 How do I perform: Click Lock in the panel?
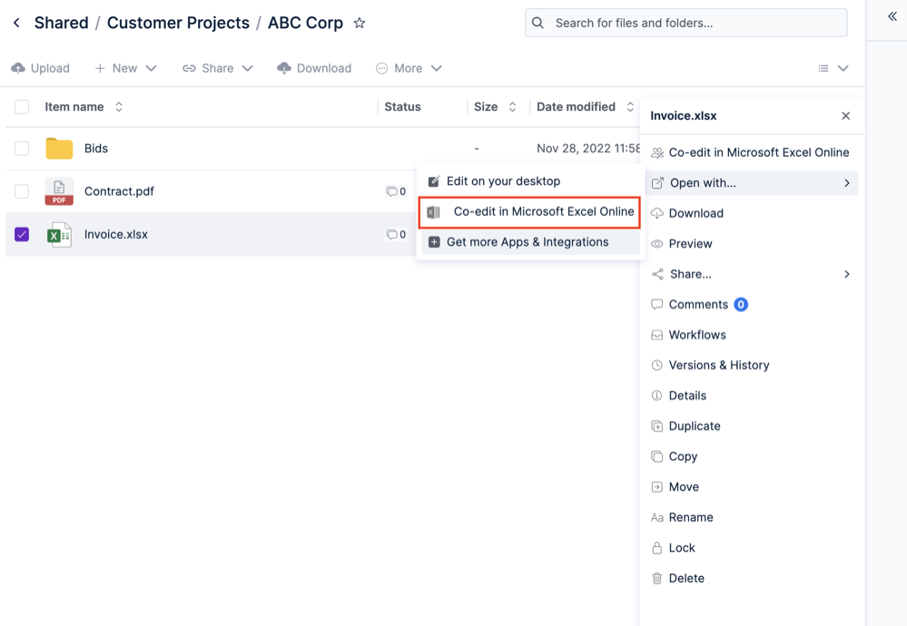pos(752,548)
